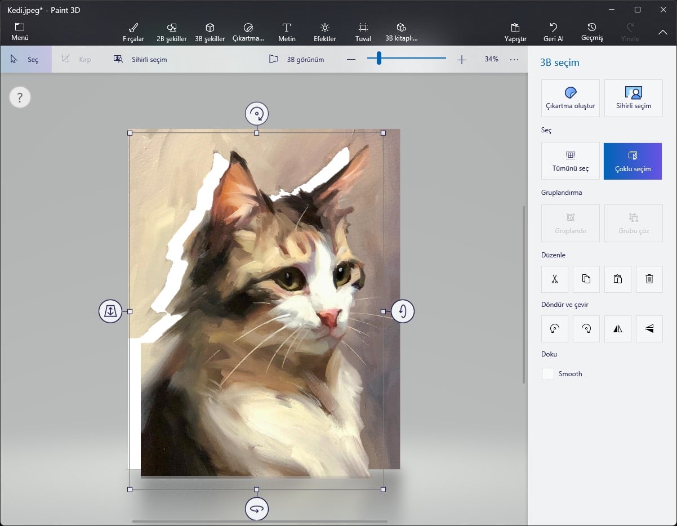Screen dimensions: 677x526
Task: Switch to the Metin text tab
Action: tap(287, 32)
